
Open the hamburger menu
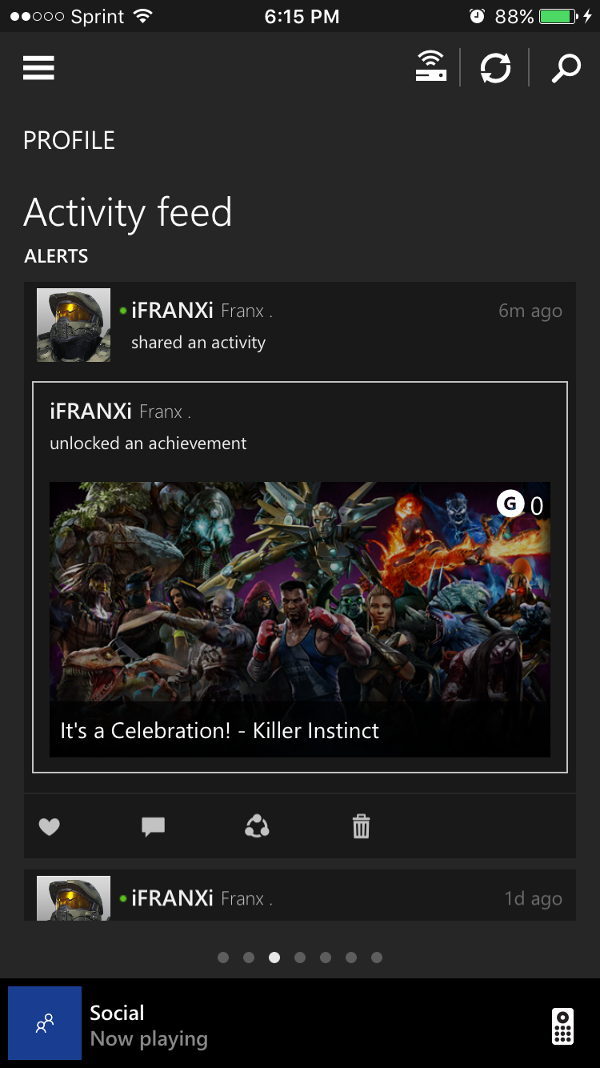pos(38,68)
